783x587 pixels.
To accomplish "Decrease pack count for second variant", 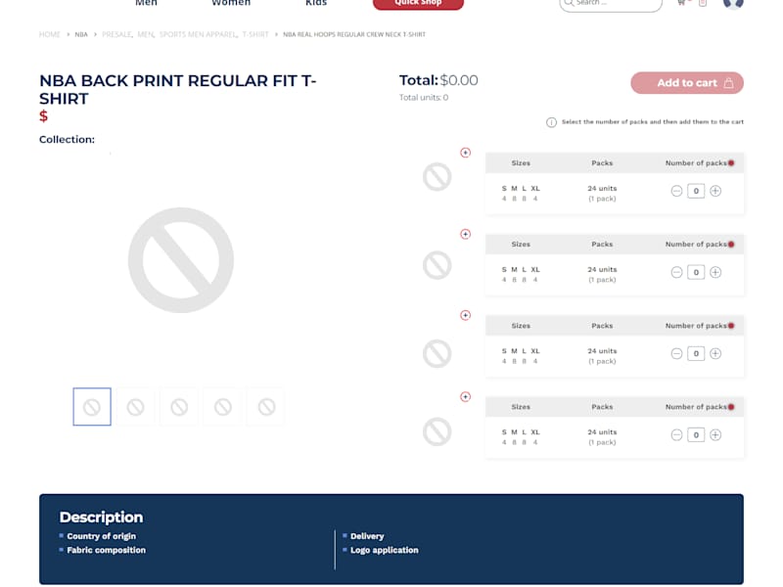I will tap(676, 273).
